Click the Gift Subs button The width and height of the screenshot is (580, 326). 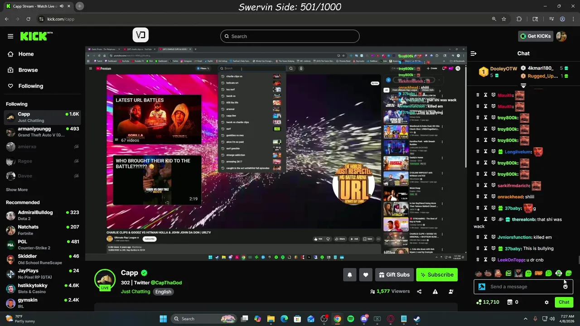pyautogui.click(x=394, y=275)
